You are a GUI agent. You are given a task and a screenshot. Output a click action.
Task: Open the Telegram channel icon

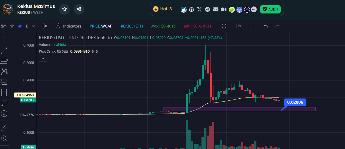pyautogui.click(x=208, y=9)
